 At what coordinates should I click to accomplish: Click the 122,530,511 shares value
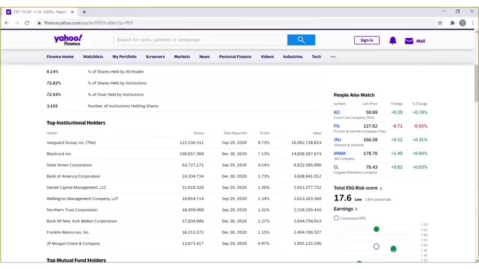click(x=192, y=142)
